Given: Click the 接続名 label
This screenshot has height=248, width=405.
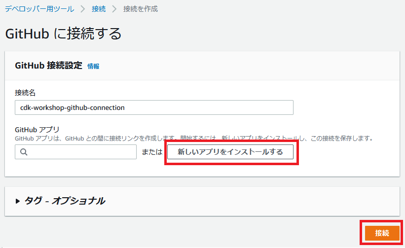Looking at the screenshot, I should tap(25, 93).
